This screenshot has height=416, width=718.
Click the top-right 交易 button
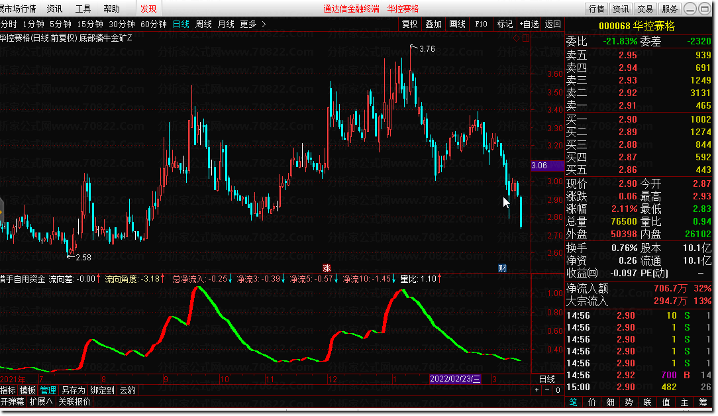click(x=645, y=9)
